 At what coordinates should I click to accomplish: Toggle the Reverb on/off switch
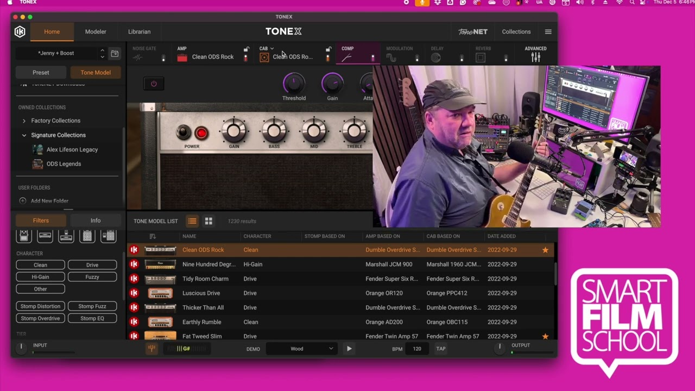[506, 58]
